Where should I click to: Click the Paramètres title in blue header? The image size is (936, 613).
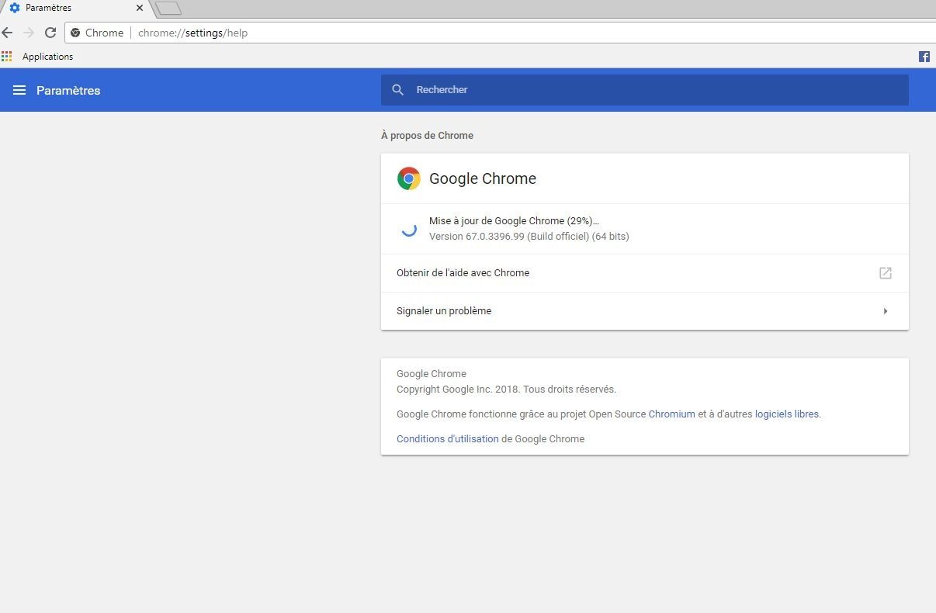(68, 91)
